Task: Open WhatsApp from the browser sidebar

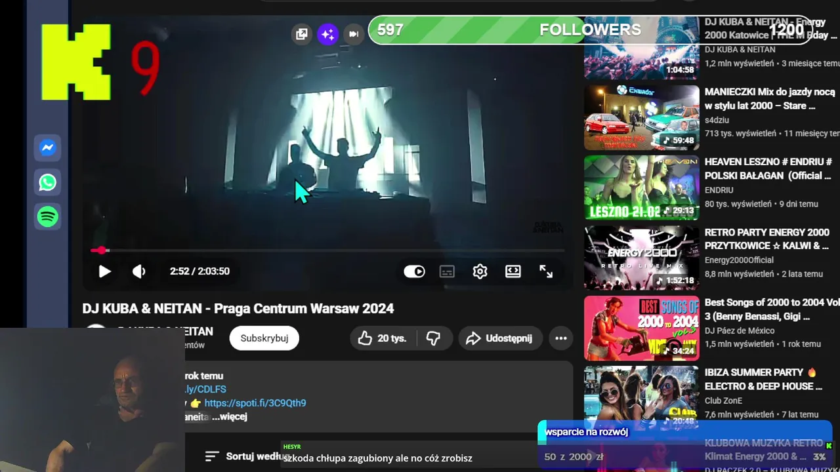Action: coord(47,182)
